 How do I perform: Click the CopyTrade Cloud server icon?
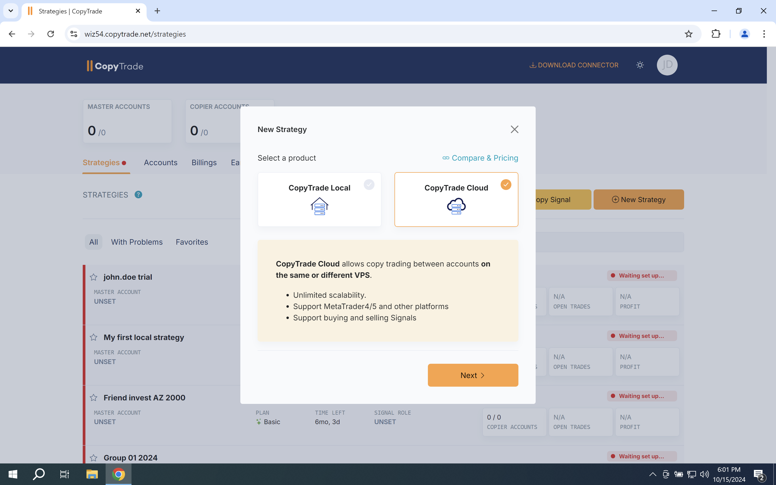[x=456, y=206]
